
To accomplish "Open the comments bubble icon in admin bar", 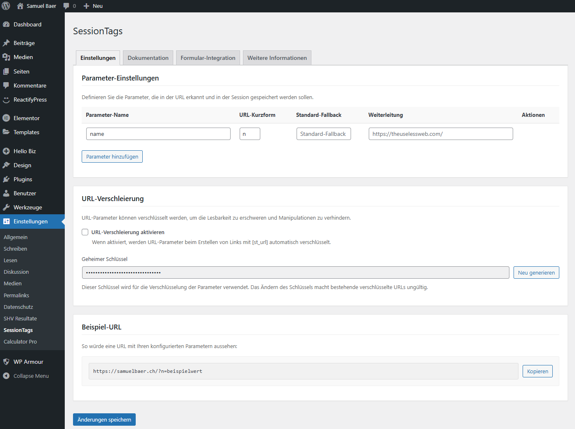I will [66, 6].
